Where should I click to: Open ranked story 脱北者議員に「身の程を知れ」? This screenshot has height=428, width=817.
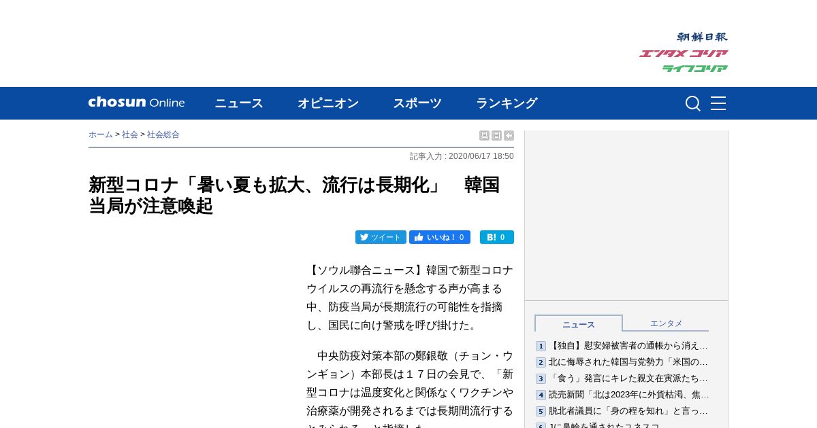pyautogui.click(x=628, y=411)
